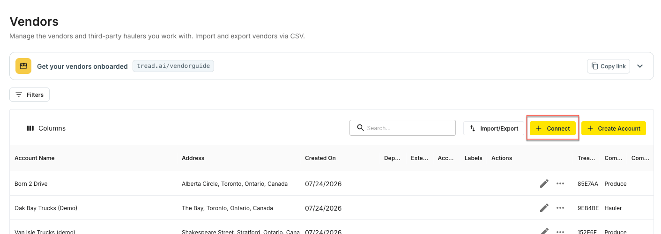Click the Connect button
Screen dimensions: 661x234
pyautogui.click(x=553, y=128)
